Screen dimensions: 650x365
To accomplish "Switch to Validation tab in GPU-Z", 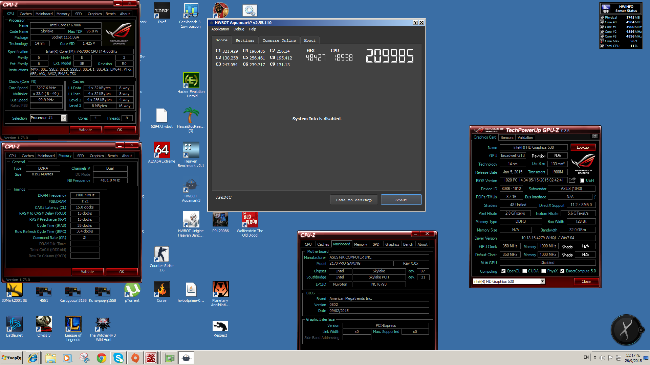I will pos(525,138).
